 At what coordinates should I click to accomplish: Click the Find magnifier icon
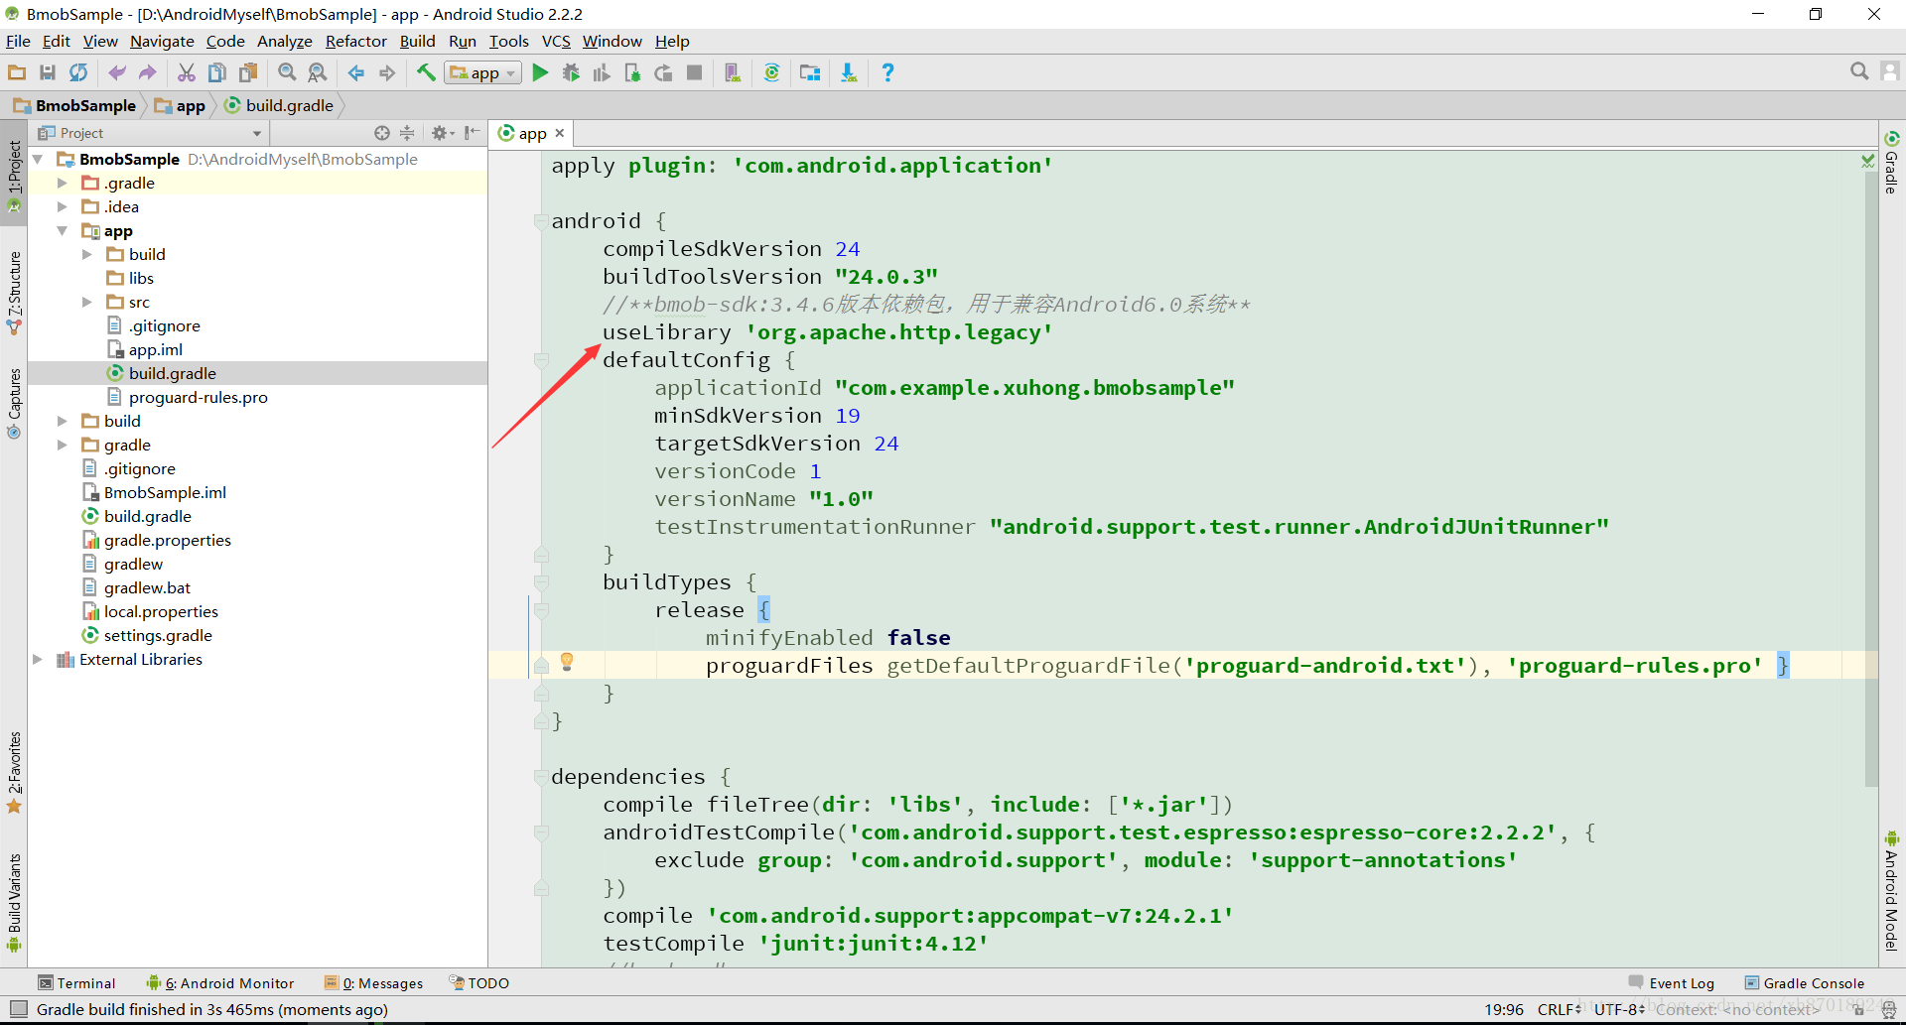coord(287,72)
